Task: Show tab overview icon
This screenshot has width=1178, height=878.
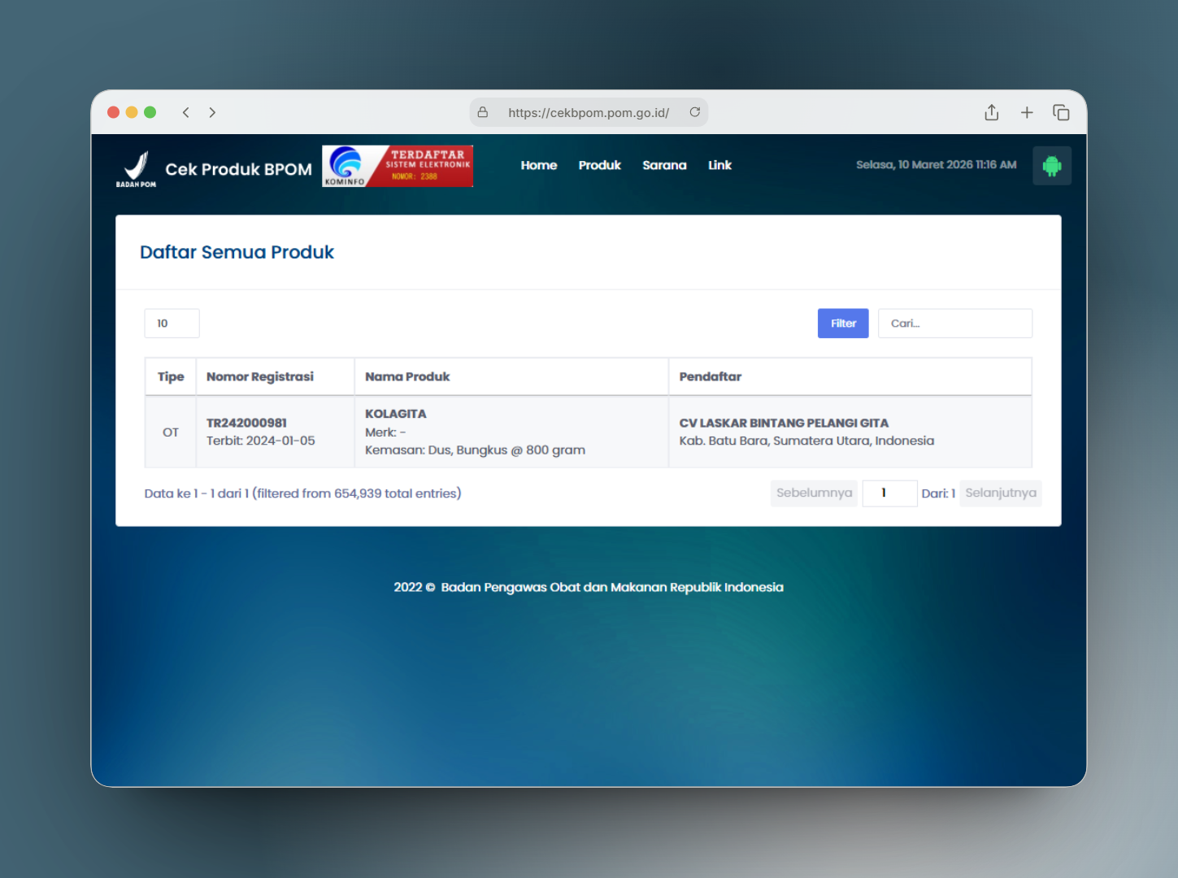Action: (1061, 112)
